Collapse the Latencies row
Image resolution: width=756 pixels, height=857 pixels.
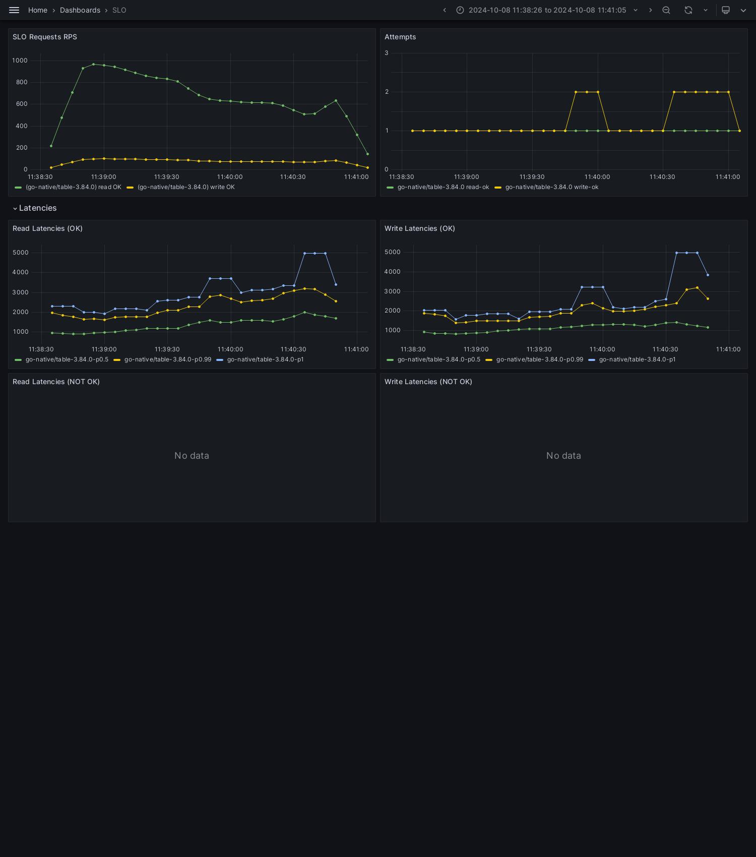[x=35, y=208]
